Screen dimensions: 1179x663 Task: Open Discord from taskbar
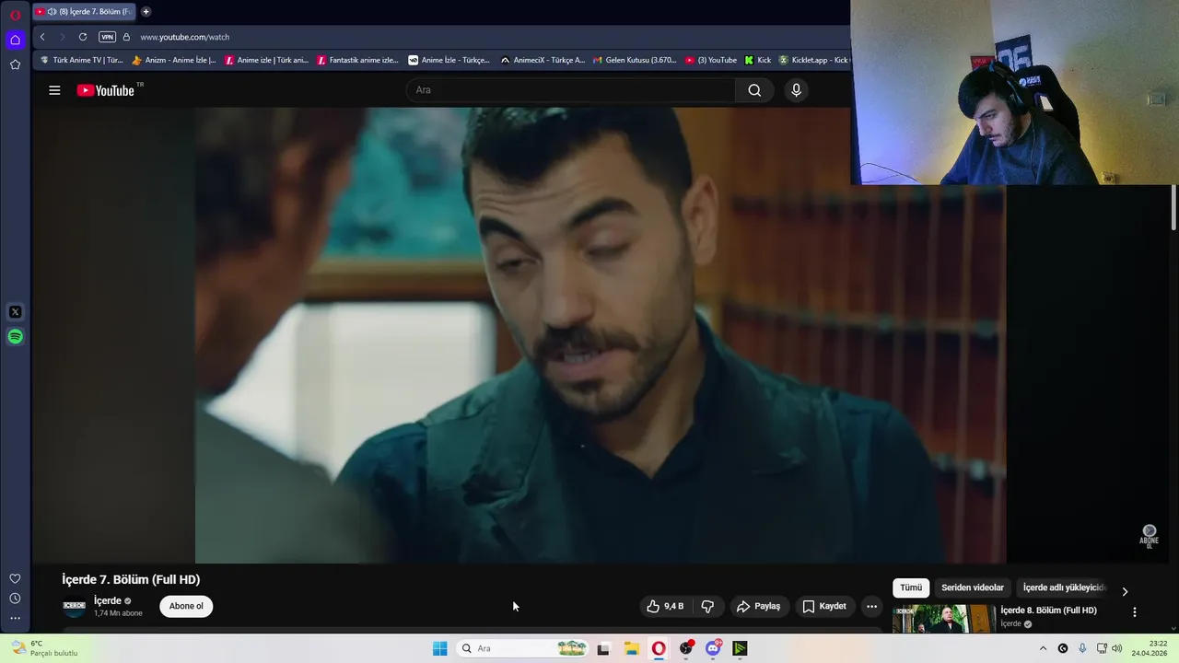click(x=713, y=648)
